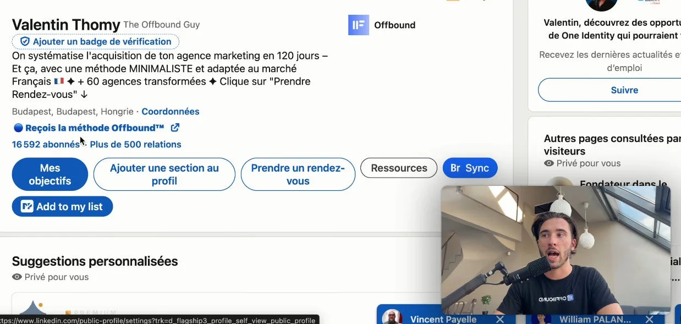This screenshot has width=681, height=324.
Task: Click Budapest, Budapest, Hongrie location text
Action: [x=73, y=112]
